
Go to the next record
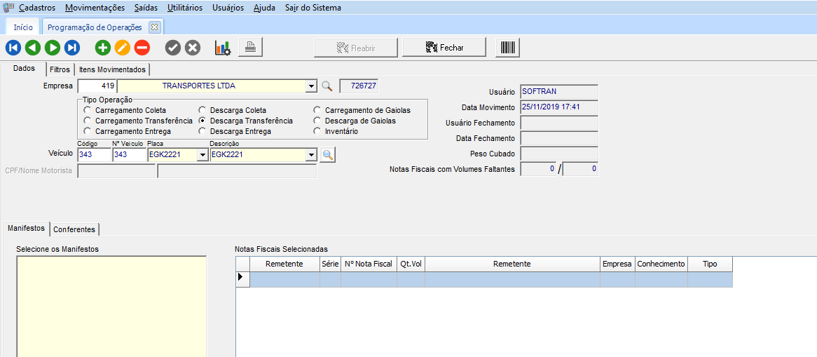pyautogui.click(x=53, y=48)
